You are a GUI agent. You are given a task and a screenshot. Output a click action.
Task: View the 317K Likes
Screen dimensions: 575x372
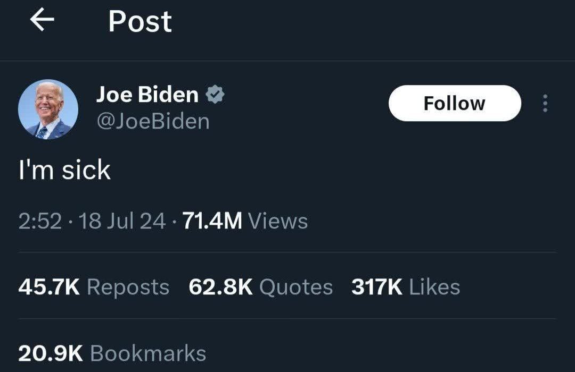(x=406, y=287)
